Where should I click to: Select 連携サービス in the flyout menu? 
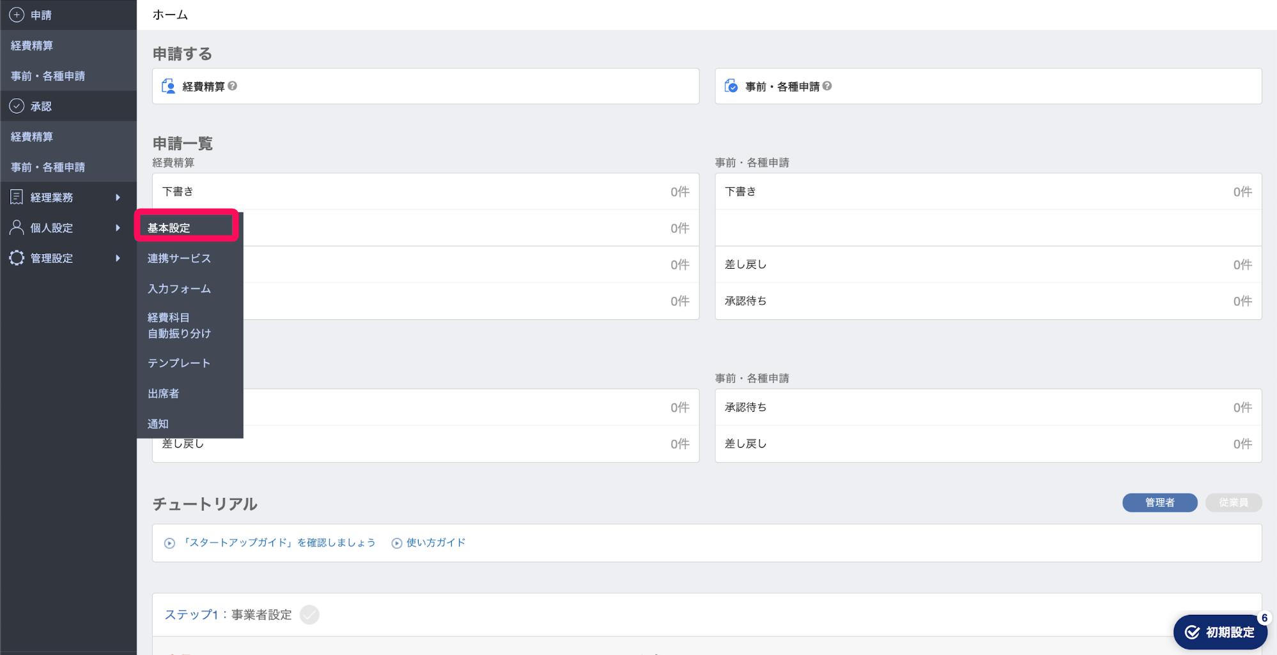pyautogui.click(x=190, y=258)
